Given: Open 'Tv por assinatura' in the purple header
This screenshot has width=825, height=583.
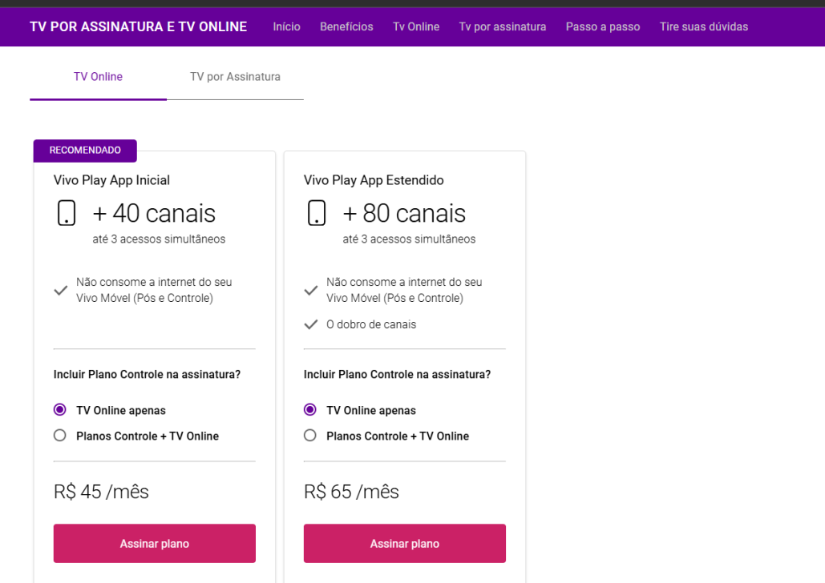Looking at the screenshot, I should coord(503,26).
